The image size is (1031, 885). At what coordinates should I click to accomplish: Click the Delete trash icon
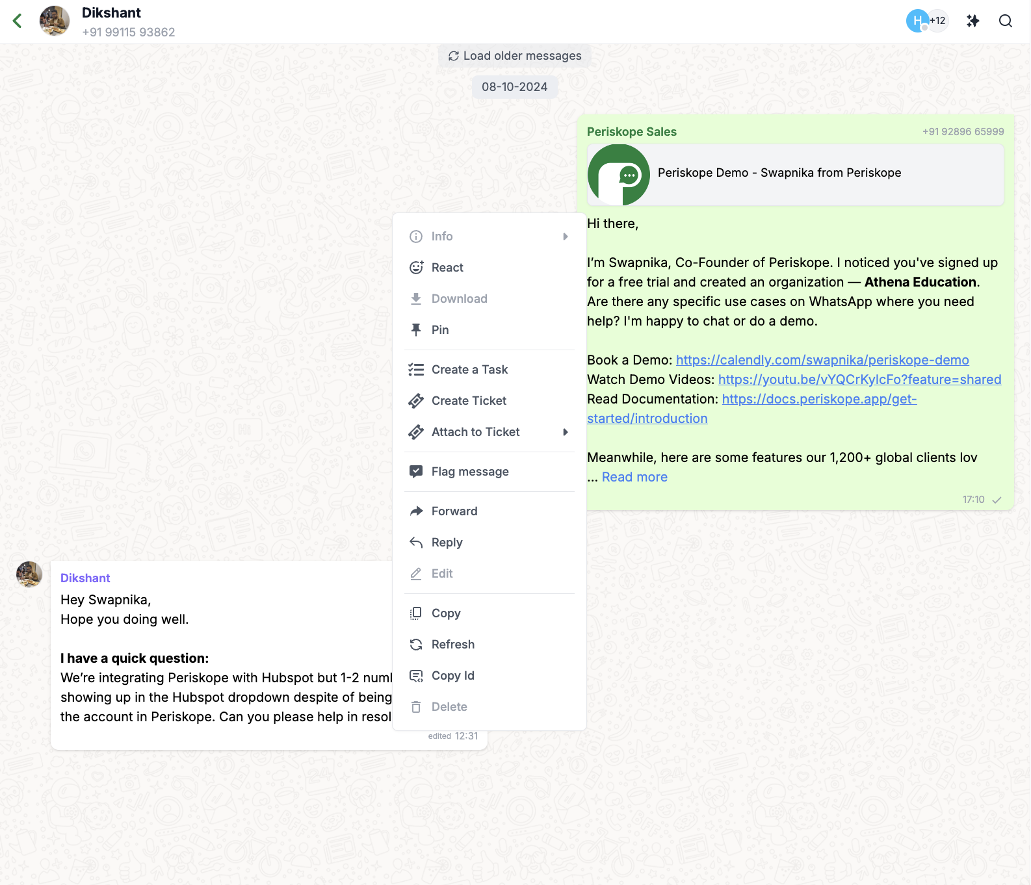(x=416, y=707)
